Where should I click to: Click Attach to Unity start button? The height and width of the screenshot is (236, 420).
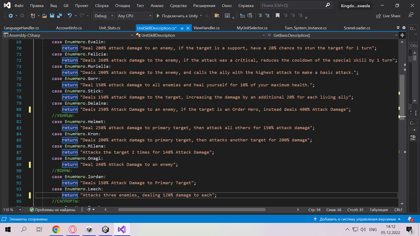[x=177, y=16]
